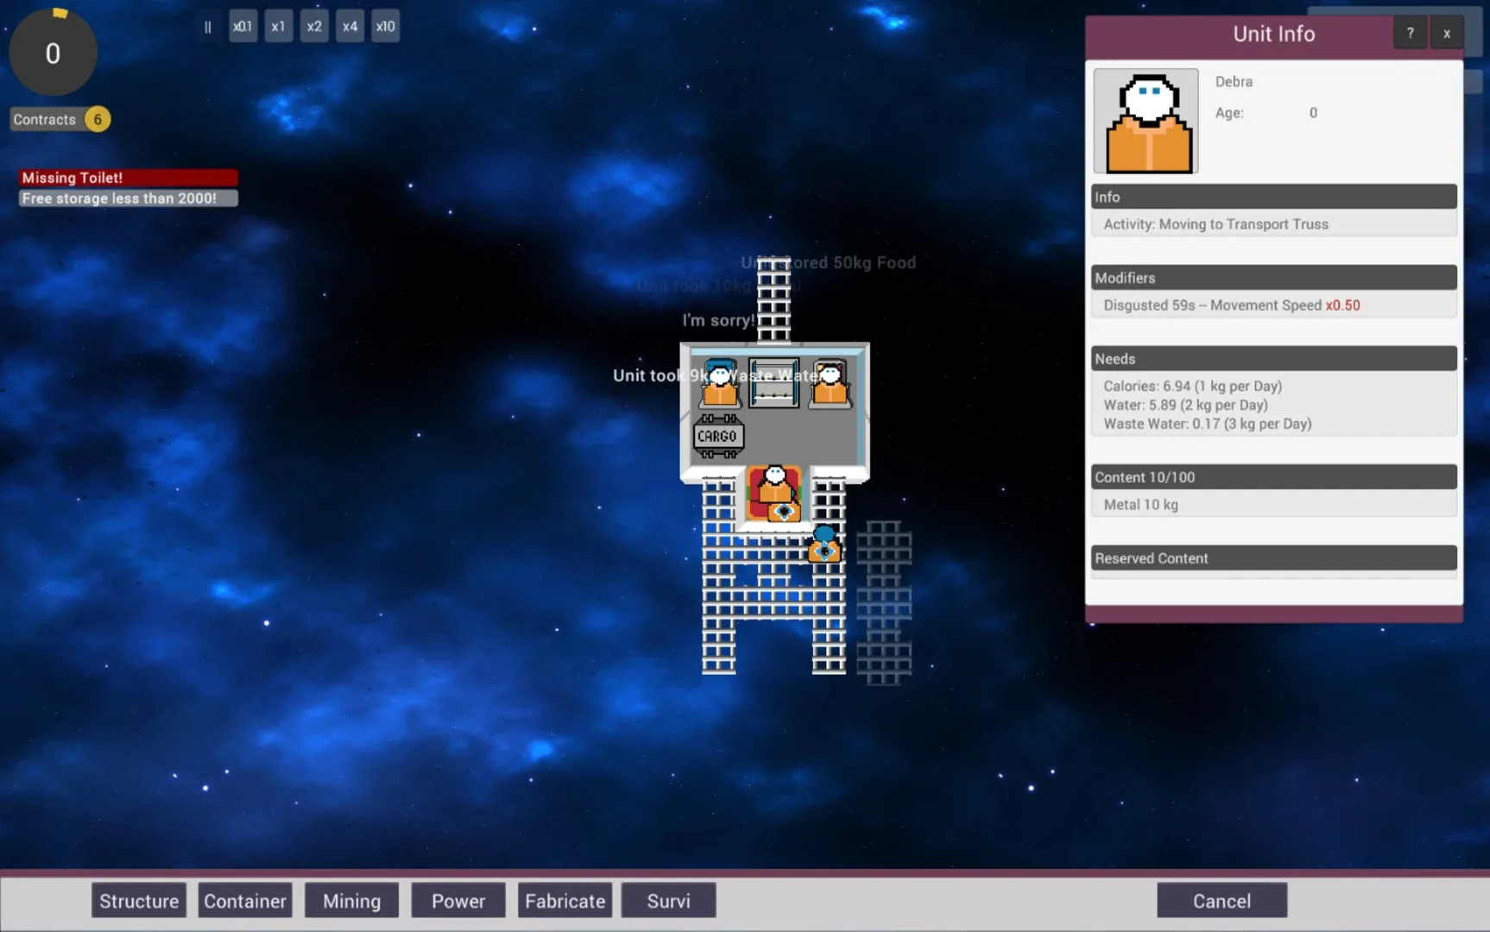Open the Container build menu
This screenshot has height=932, width=1490.
(245, 901)
